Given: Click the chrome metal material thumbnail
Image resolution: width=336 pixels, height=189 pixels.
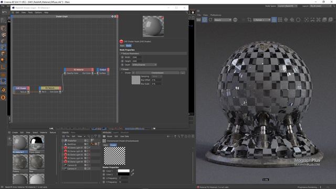Looking at the screenshot, I should pyautogui.click(x=37, y=142).
